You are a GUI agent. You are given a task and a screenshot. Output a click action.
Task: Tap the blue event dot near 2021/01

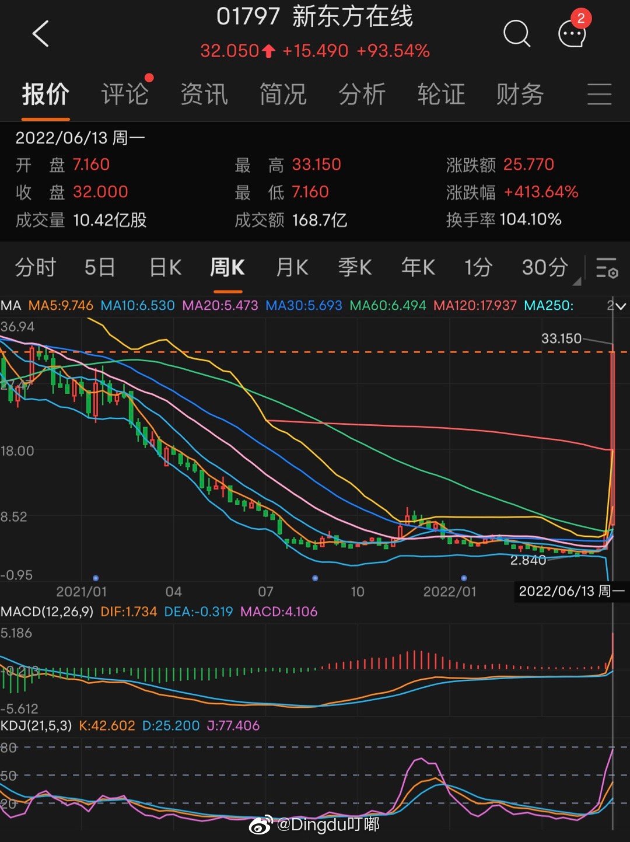click(x=96, y=578)
